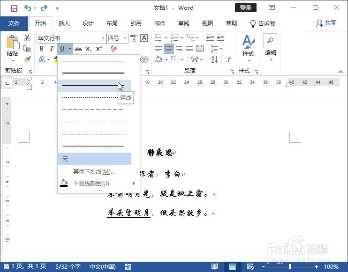Paste from the clipboard icon
The height and width of the screenshot is (272, 348).
click(x=13, y=42)
